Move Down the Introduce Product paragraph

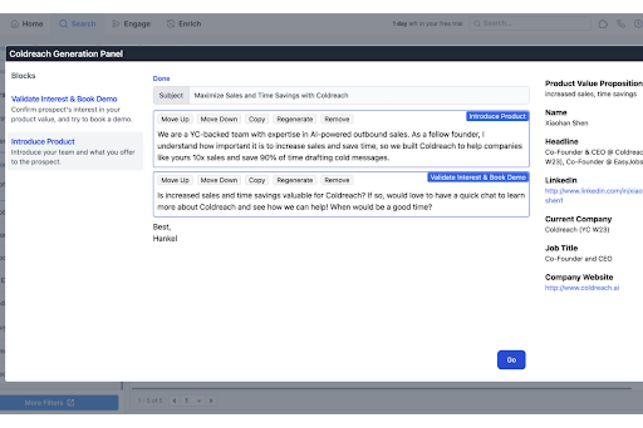coord(219,119)
